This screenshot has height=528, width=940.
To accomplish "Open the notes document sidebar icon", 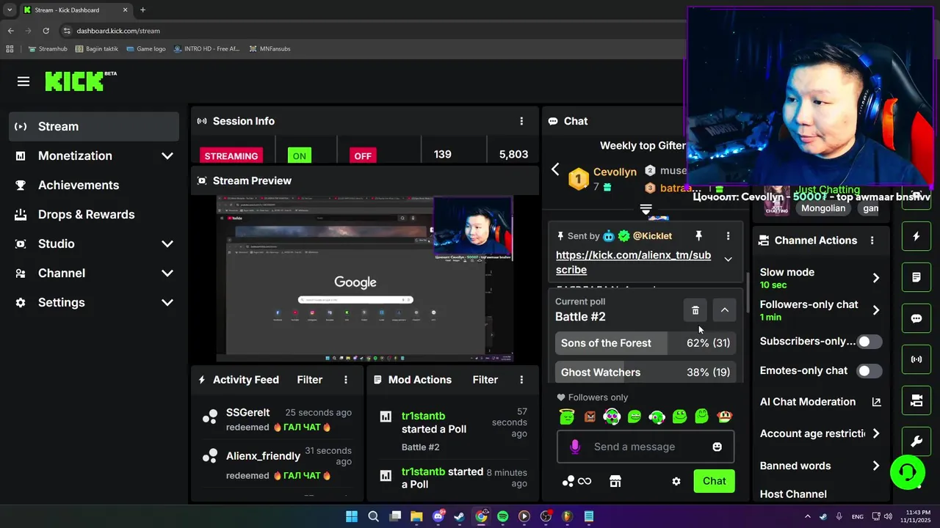I will click(916, 277).
